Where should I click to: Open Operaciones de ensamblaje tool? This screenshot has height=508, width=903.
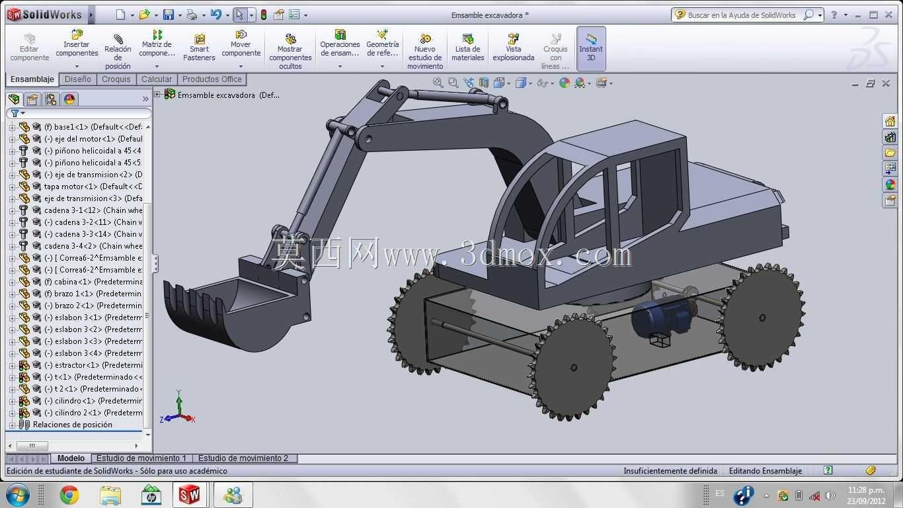[x=340, y=48]
